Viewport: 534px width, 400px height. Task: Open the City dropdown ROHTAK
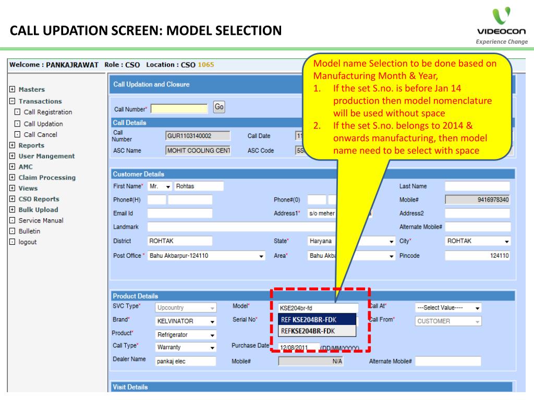coord(478,241)
